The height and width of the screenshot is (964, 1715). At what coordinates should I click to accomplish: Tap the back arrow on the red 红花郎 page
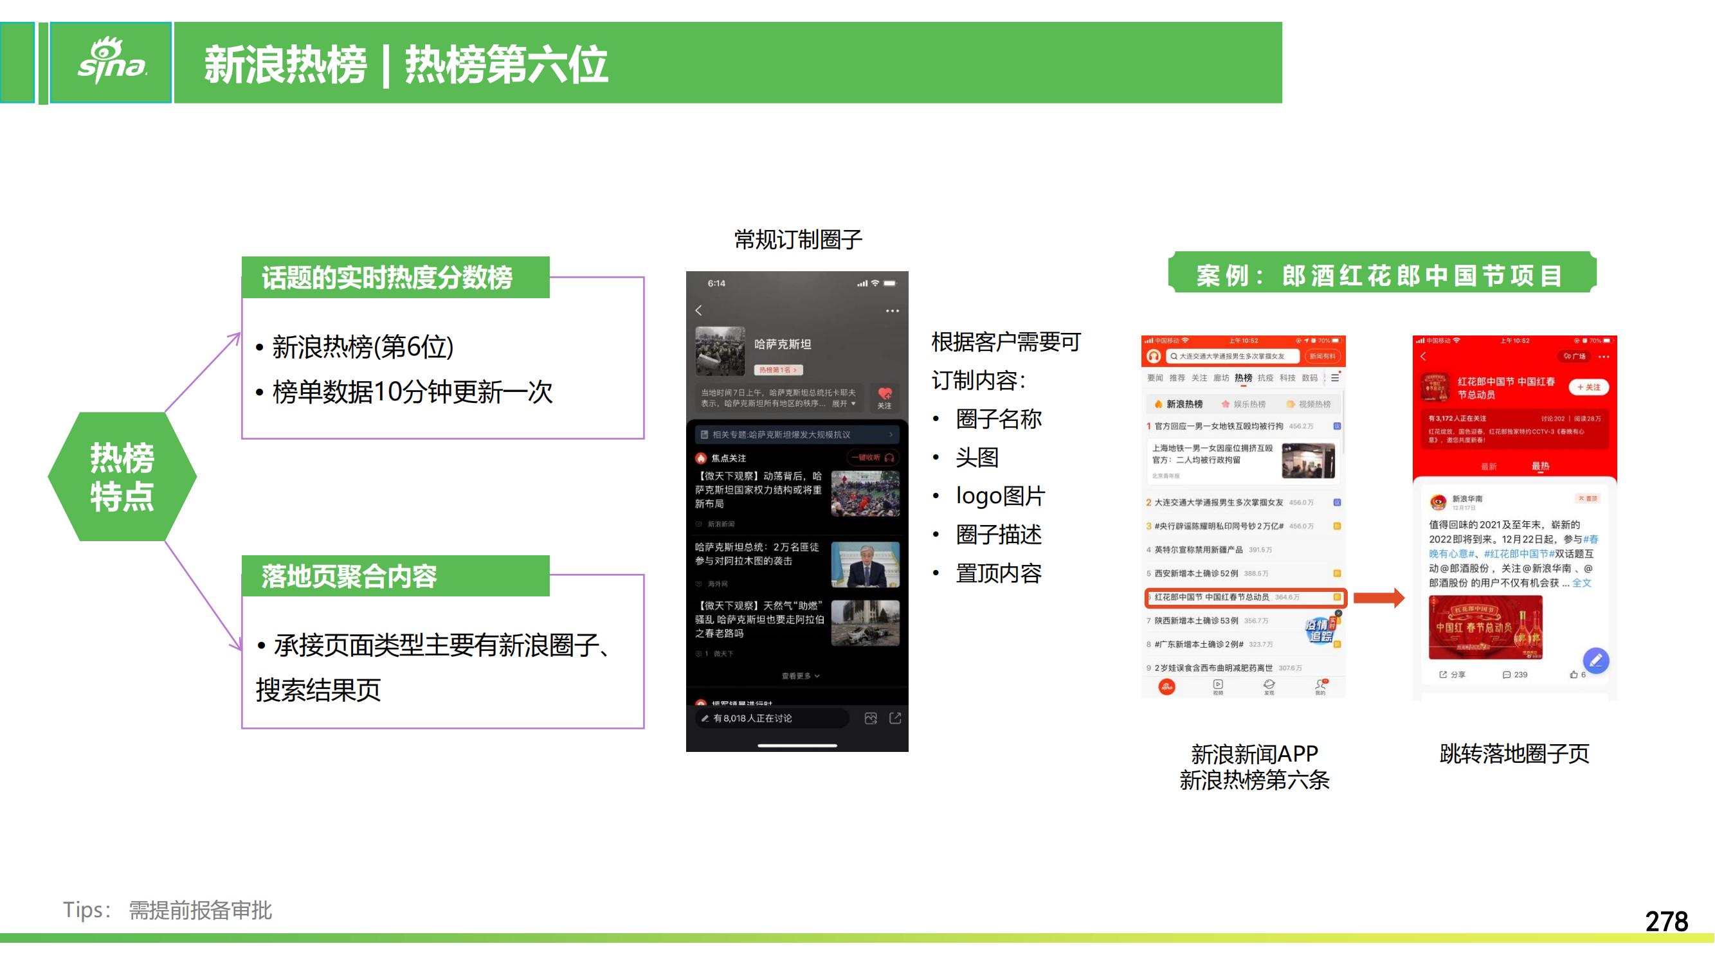(x=1424, y=357)
